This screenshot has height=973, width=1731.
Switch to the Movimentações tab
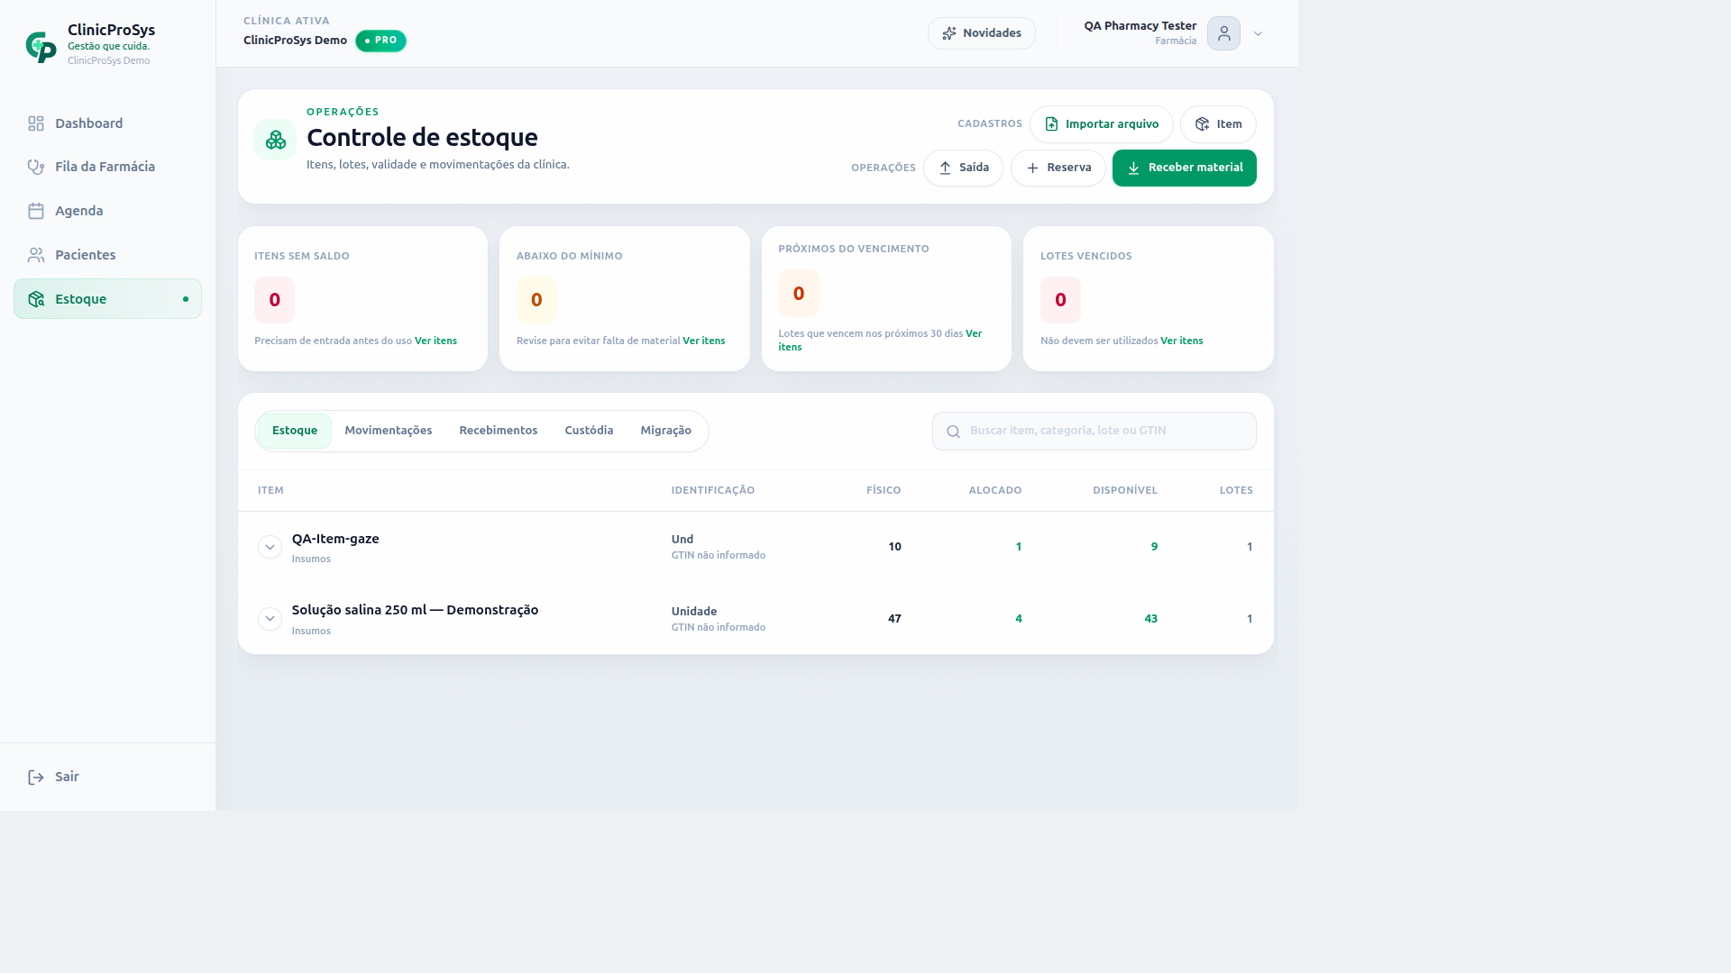pos(389,431)
